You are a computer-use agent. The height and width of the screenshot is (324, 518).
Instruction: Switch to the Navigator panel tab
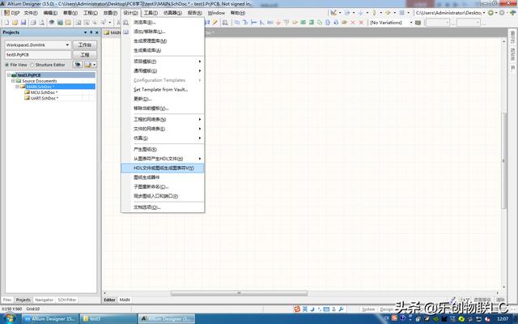pos(44,300)
